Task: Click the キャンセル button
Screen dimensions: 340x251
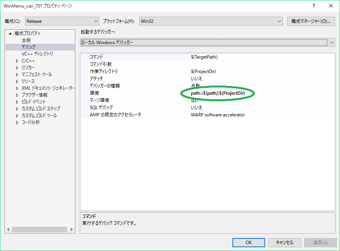Action: (284, 242)
